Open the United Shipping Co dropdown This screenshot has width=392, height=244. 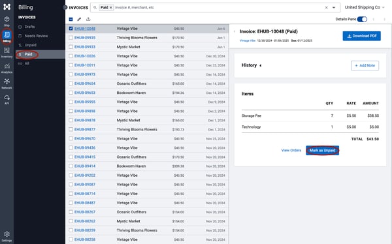365,7
